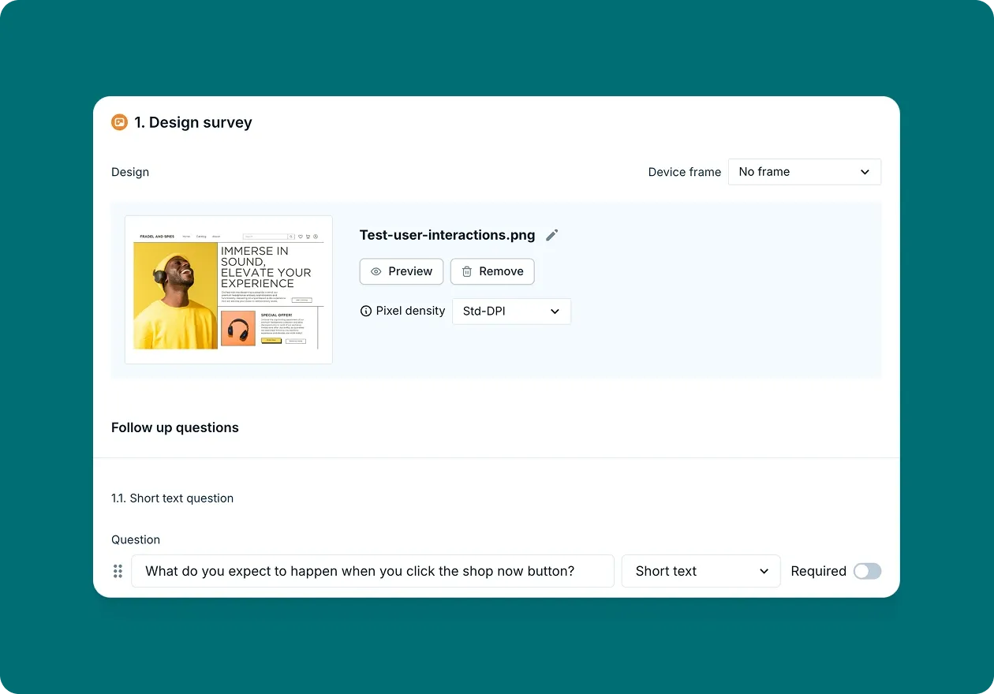This screenshot has height=694, width=994.
Task: Click the "Design" section label
Action: click(x=130, y=171)
